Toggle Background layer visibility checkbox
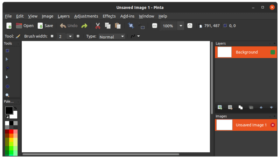This screenshot has height=159, width=280. click(x=273, y=52)
